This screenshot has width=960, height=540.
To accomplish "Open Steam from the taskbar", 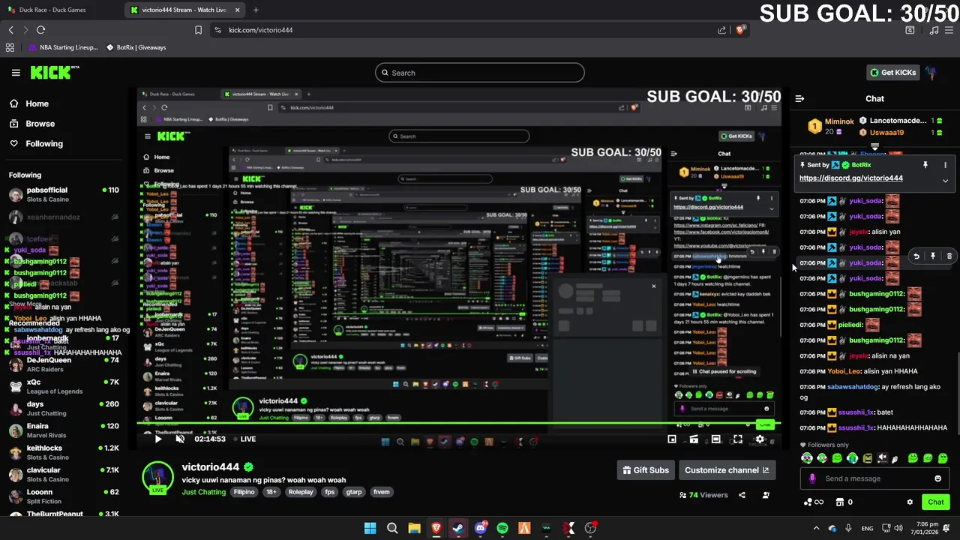I will click(x=458, y=528).
